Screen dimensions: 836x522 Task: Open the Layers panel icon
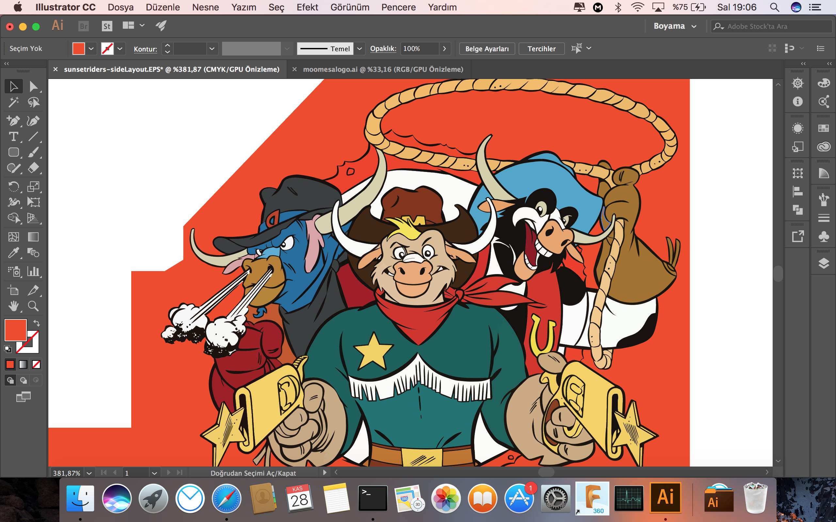tap(824, 263)
